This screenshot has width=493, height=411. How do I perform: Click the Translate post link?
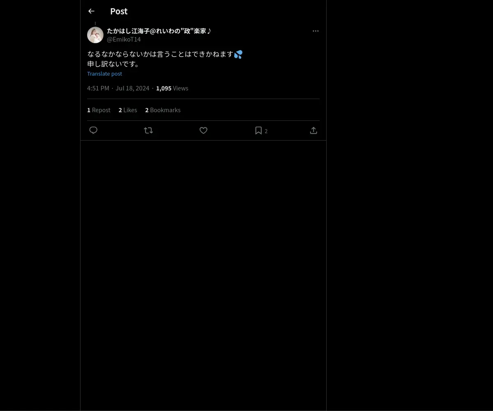point(104,74)
